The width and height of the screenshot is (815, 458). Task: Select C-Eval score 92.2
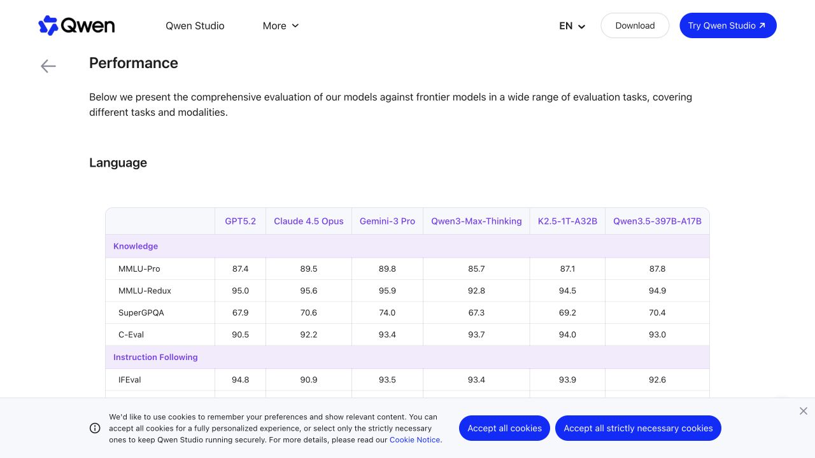pos(309,335)
